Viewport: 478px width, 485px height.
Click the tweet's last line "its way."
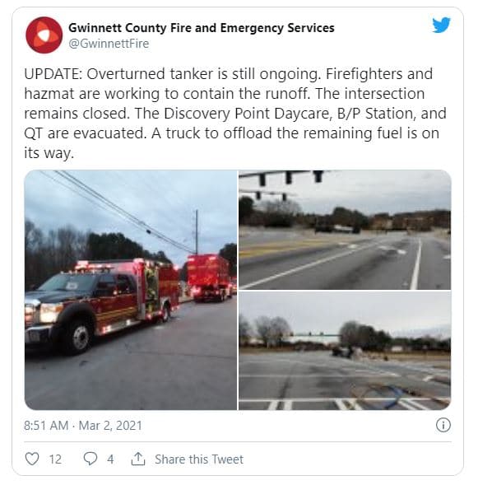click(49, 153)
